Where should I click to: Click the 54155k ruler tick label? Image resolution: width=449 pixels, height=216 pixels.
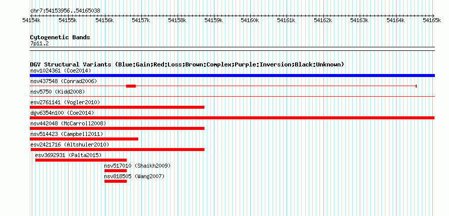coord(68,20)
